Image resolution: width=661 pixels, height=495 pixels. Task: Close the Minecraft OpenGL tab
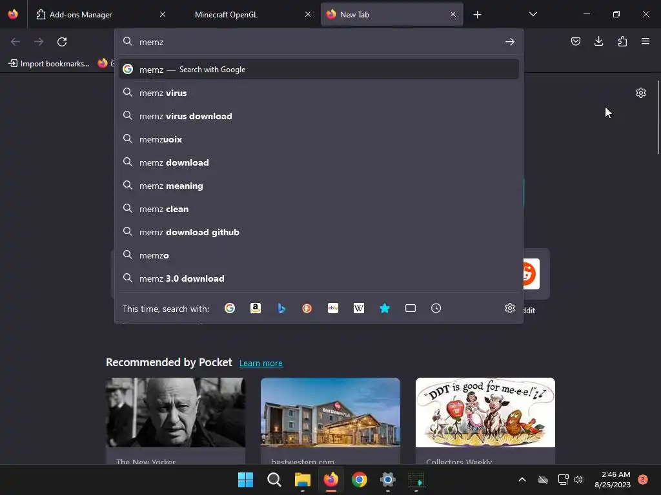click(308, 14)
